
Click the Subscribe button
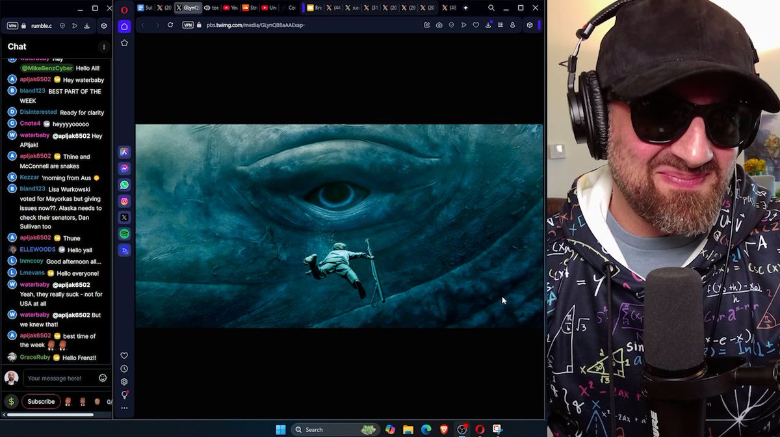click(41, 401)
